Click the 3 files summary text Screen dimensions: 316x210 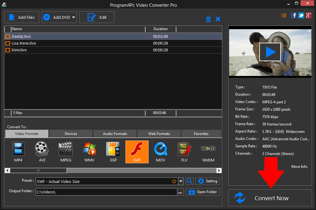click(x=18, y=113)
